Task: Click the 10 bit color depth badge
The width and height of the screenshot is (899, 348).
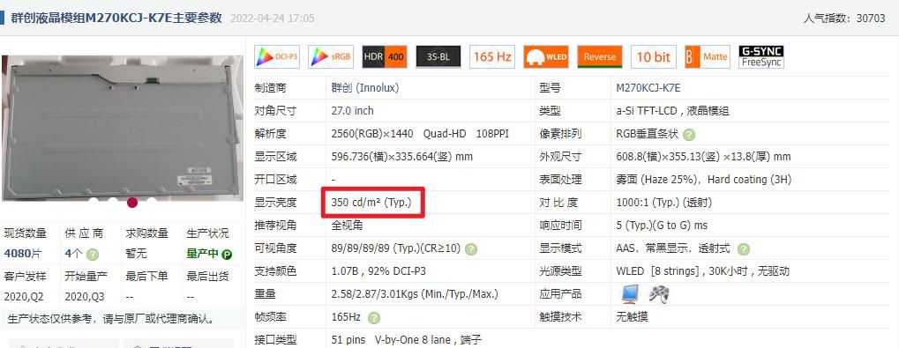Action: click(654, 56)
